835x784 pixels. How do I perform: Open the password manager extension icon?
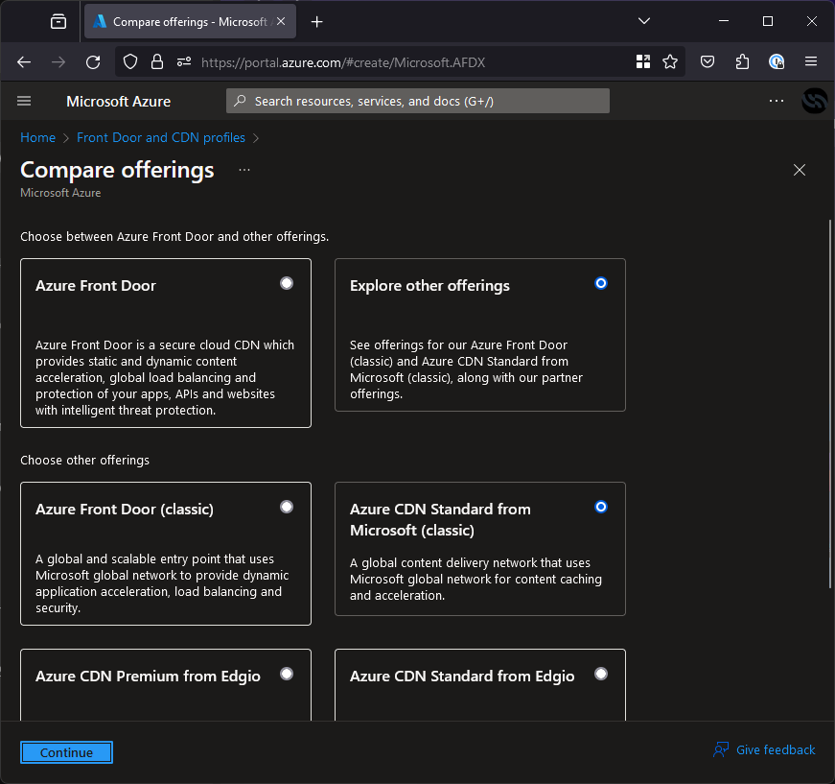[x=777, y=61]
